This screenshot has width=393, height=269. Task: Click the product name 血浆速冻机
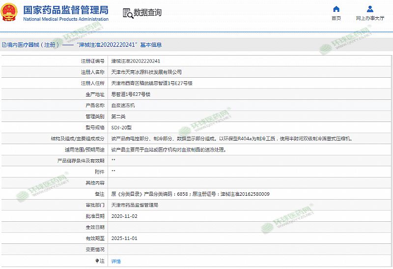(123, 105)
